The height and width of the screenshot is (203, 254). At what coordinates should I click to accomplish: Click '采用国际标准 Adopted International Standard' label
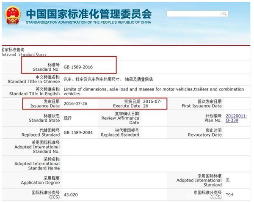click(x=199, y=180)
